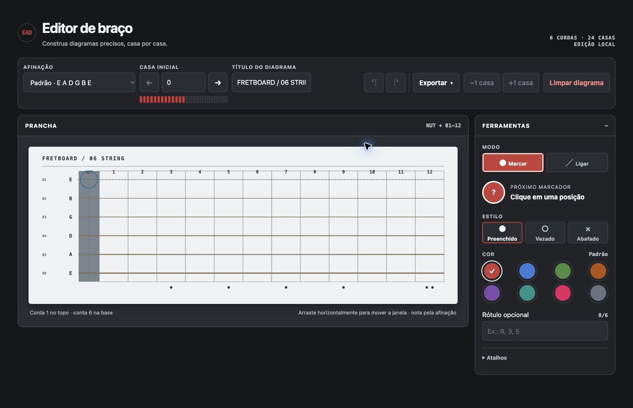Viewport: 633px width, 408px height.
Task: Focus the Casa inicial number field
Action: (183, 83)
